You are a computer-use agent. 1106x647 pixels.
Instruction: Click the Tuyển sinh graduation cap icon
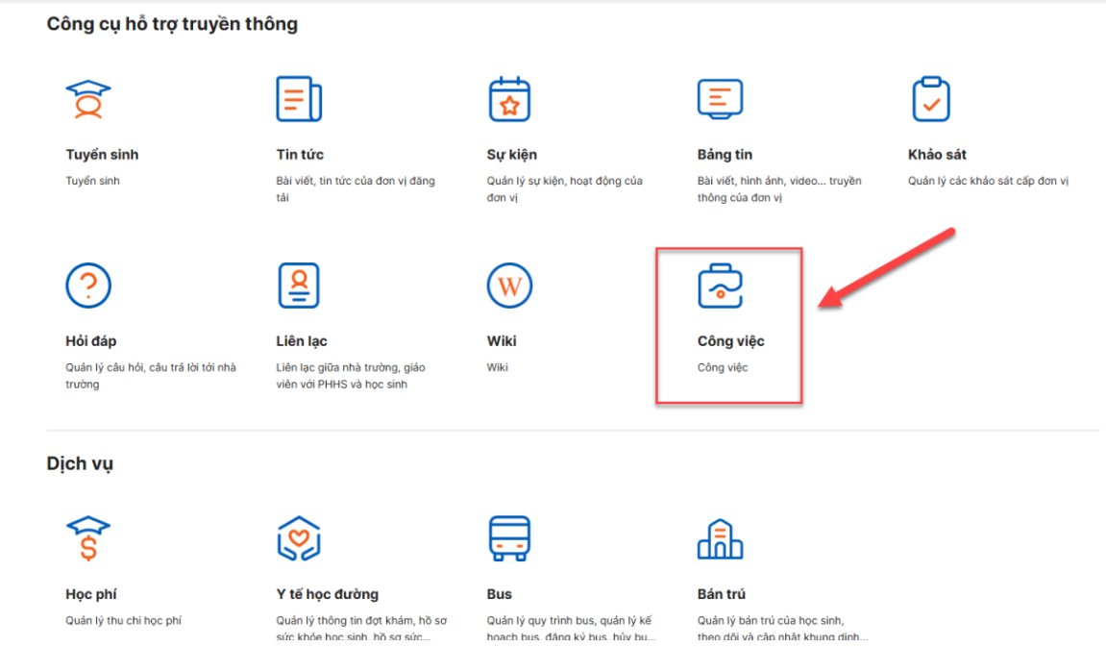click(x=88, y=99)
